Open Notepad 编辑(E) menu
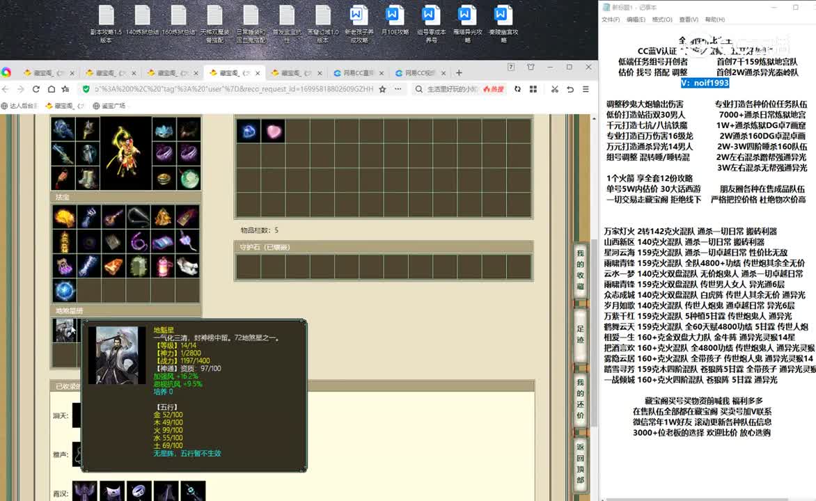Image resolution: width=816 pixels, height=501 pixels. pyautogui.click(x=636, y=19)
